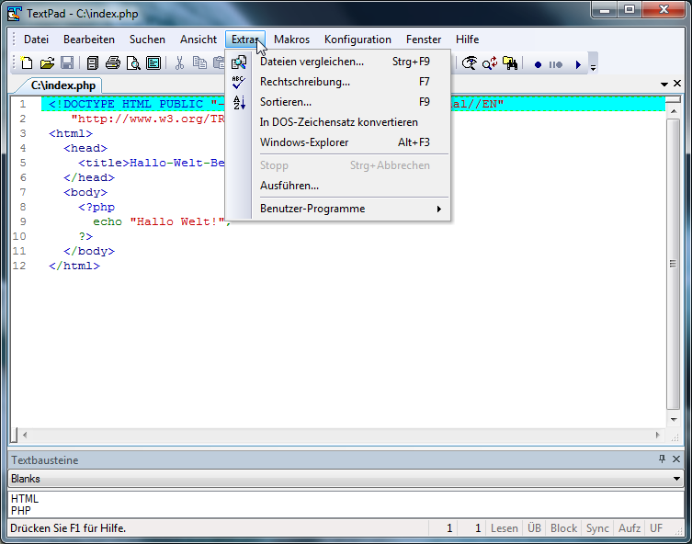
Task: Click the Manage Files toolbar icon
Action: [x=92, y=63]
